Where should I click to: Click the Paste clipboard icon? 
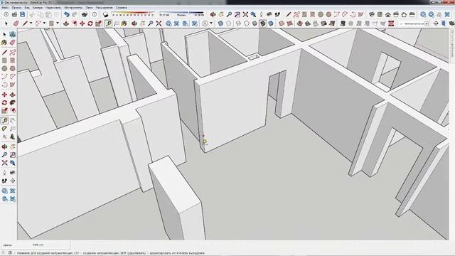coord(48,14)
